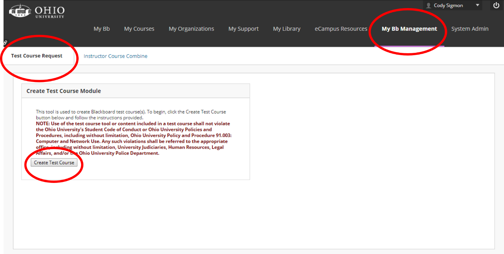Click the 'This tool is used to create' text
Screen dimensions: 504x254
tap(131, 115)
